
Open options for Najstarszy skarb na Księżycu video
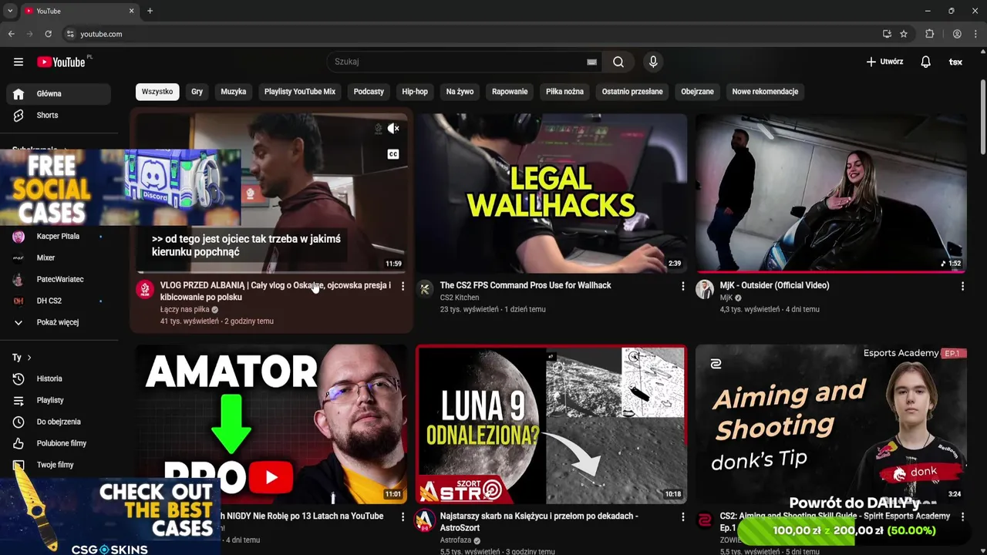tap(682, 516)
